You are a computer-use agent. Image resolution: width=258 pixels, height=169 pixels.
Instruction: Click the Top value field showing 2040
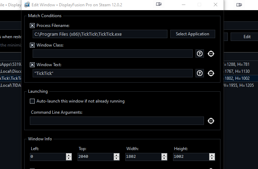tap(96, 157)
